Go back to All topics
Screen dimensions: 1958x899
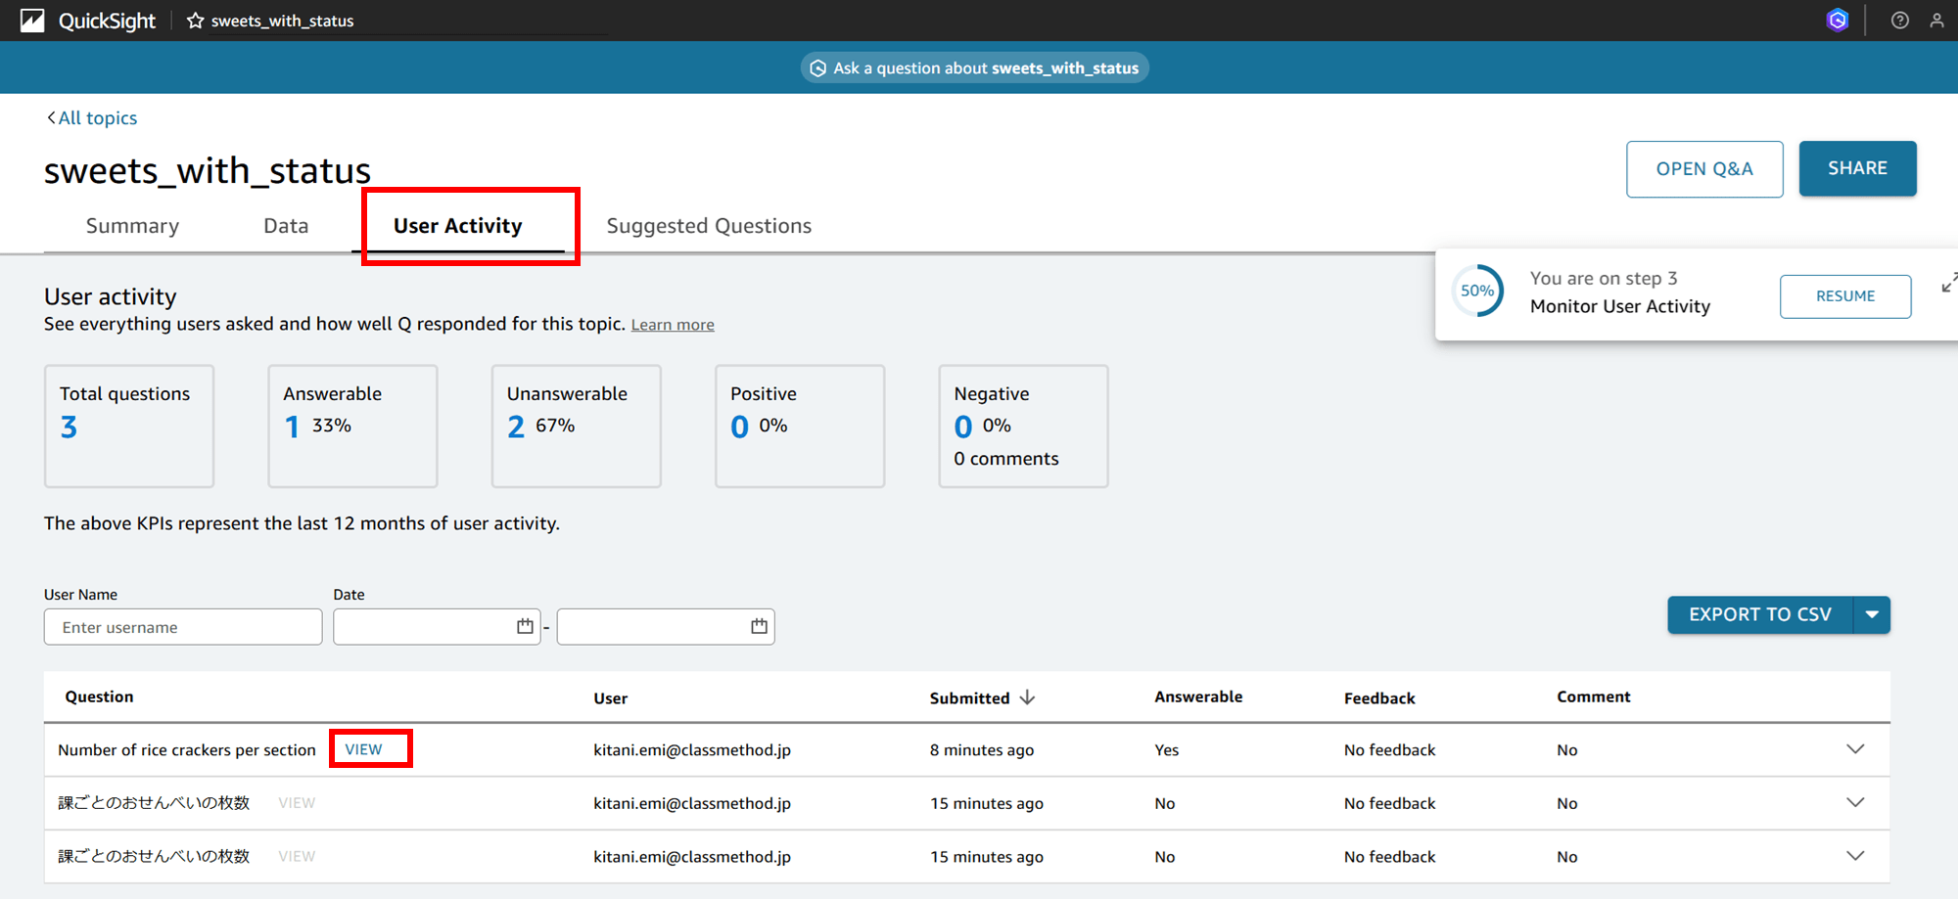coord(92,117)
